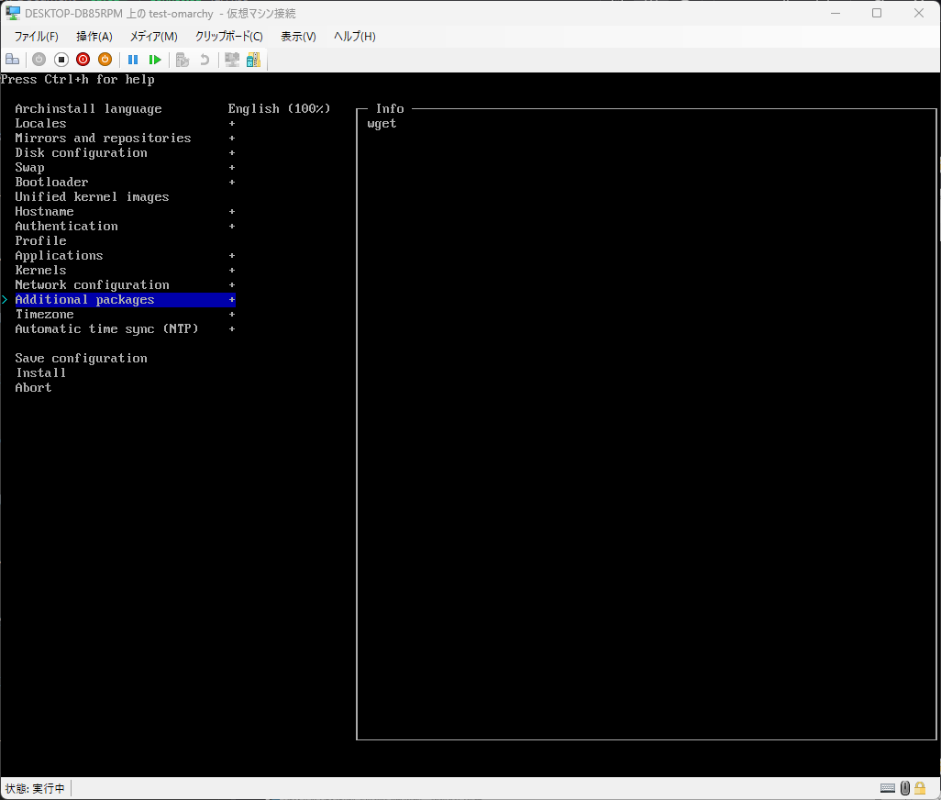Open the クリップボード(C) menu
Screen dimensions: 941x800
click(x=228, y=36)
